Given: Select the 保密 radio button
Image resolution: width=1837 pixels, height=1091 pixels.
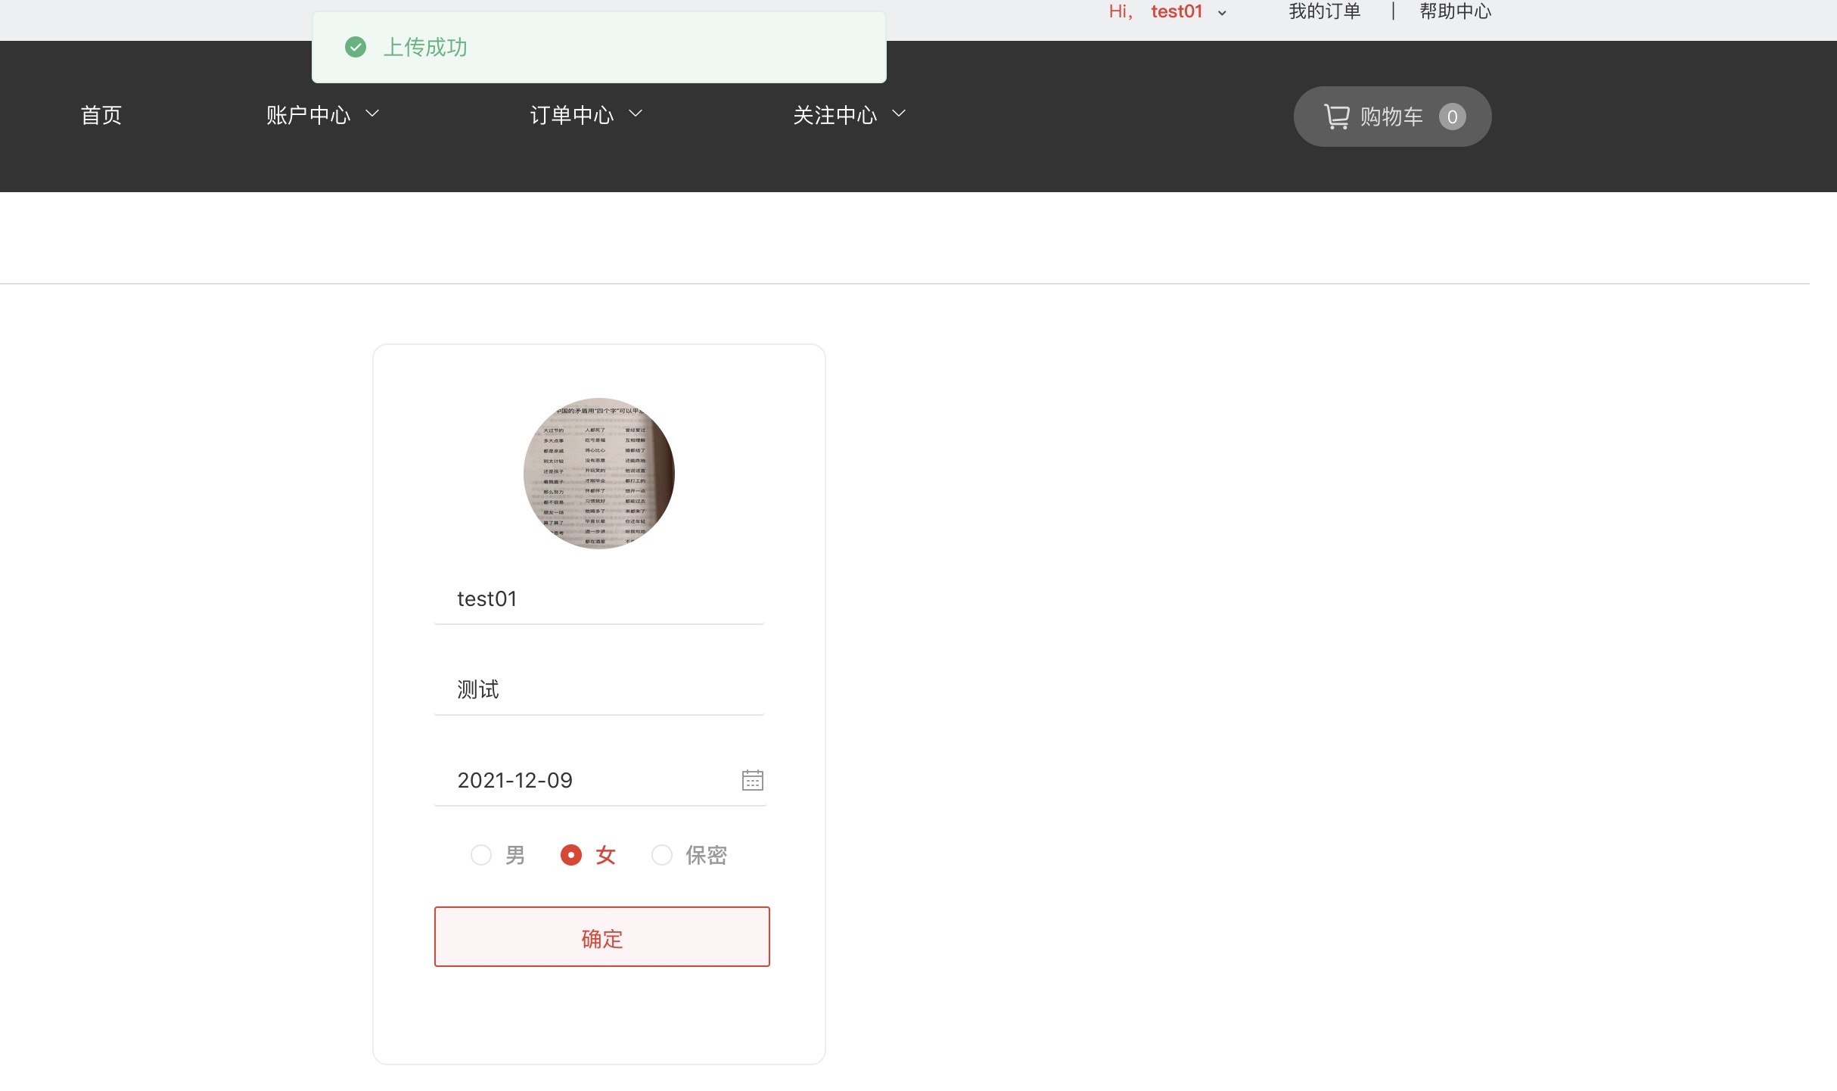Looking at the screenshot, I should pyautogui.click(x=662, y=855).
